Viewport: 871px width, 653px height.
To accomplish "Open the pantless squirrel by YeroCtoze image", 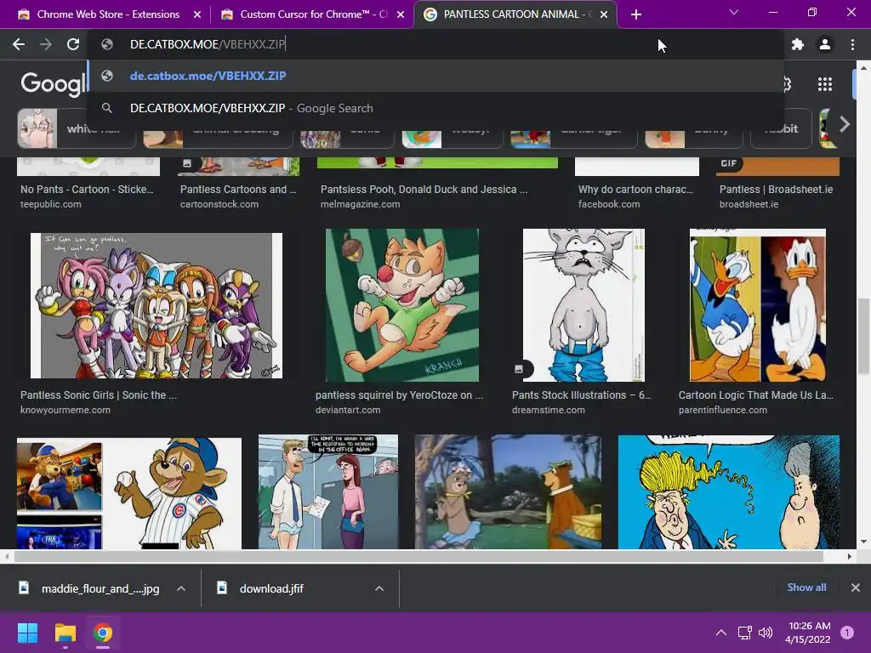I will (402, 305).
